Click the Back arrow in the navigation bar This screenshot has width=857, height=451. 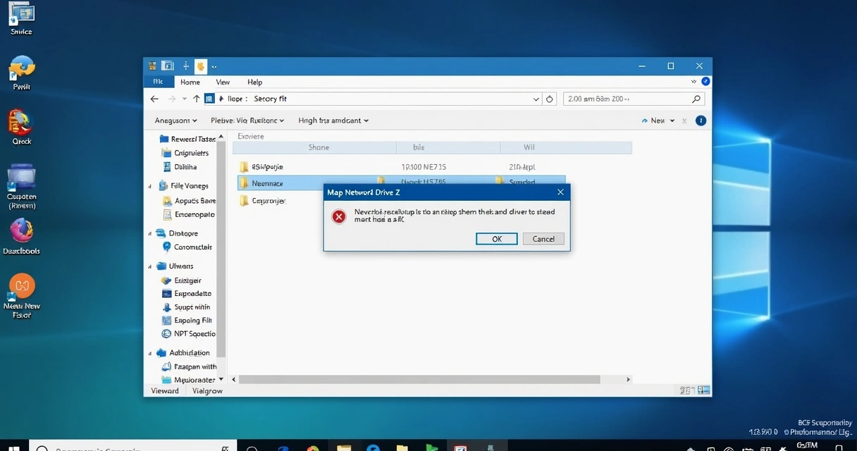pos(155,99)
